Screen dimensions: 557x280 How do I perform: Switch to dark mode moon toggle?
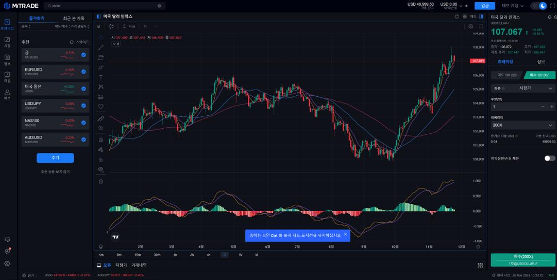543,6
